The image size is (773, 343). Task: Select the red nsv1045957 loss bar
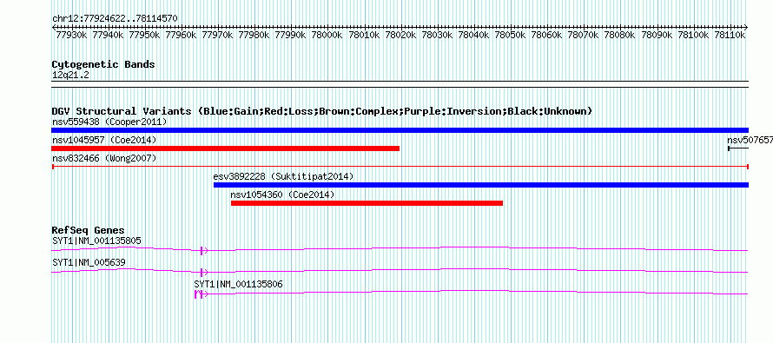(225, 148)
